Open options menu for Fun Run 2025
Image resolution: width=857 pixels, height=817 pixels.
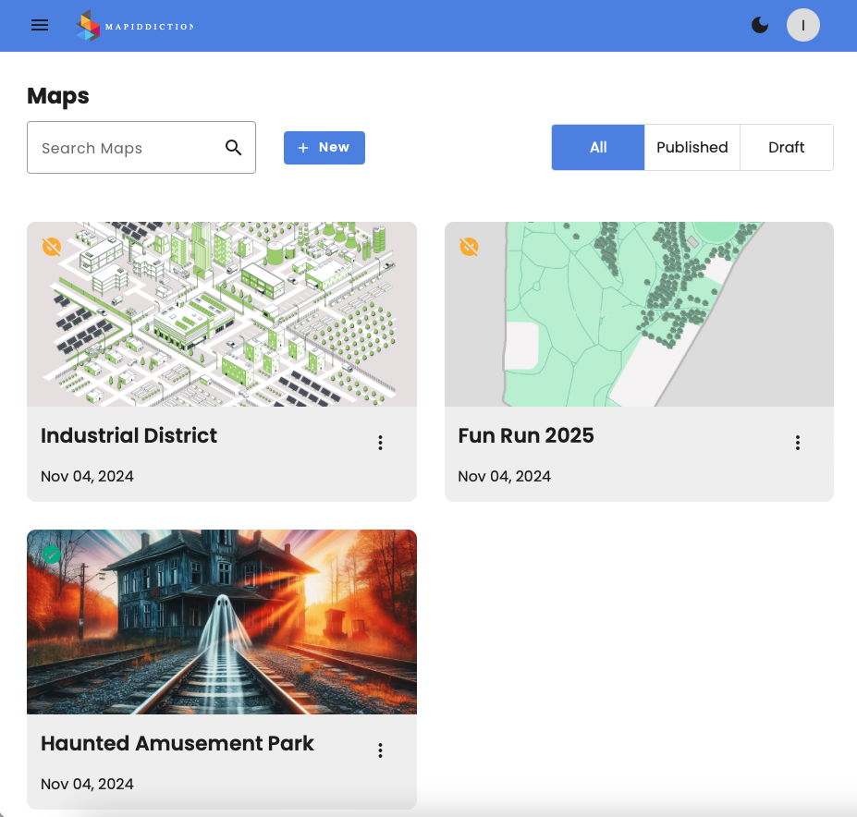(798, 443)
